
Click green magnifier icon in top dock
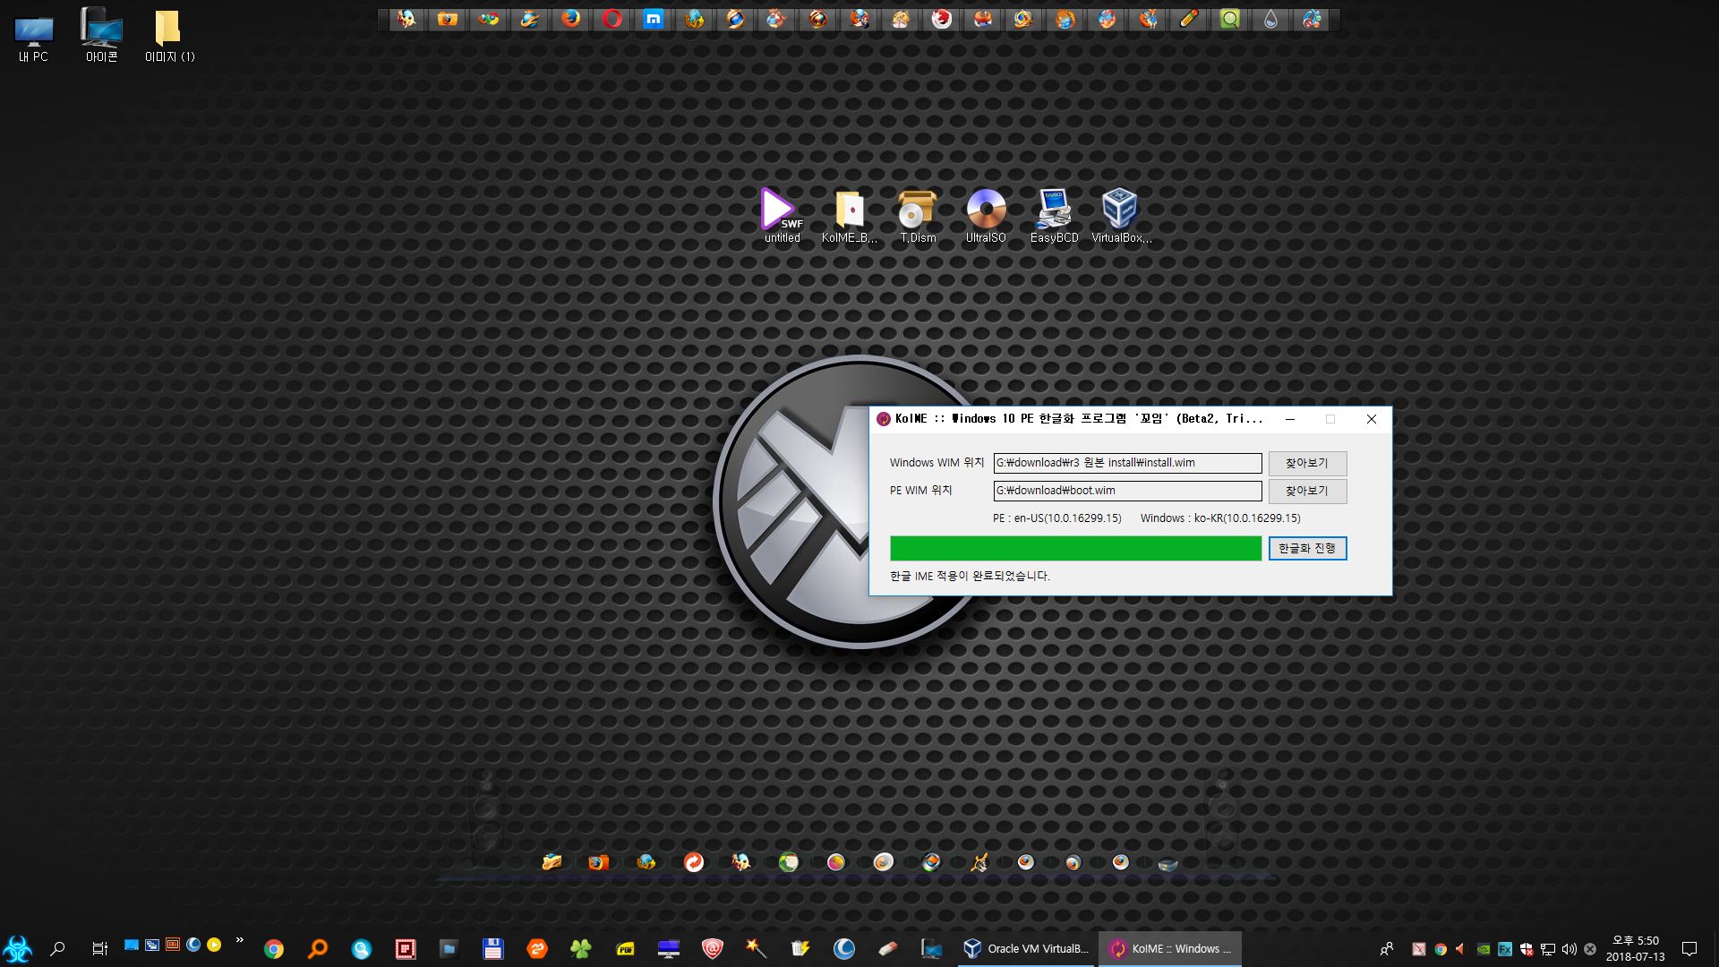(1230, 19)
